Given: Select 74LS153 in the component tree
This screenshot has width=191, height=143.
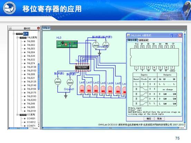Looking at the screenshot, I should point(31,71).
